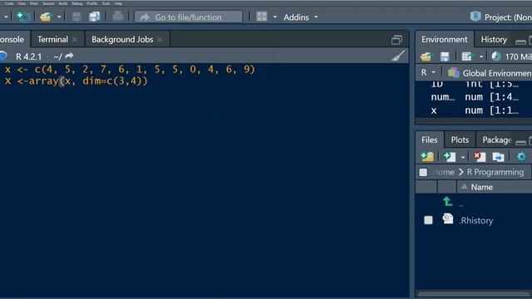Open the Tools menu
The width and height of the screenshot is (532, 299).
click(106, 3)
